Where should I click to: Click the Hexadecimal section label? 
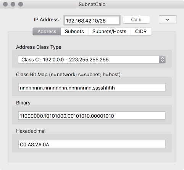pos(31,131)
